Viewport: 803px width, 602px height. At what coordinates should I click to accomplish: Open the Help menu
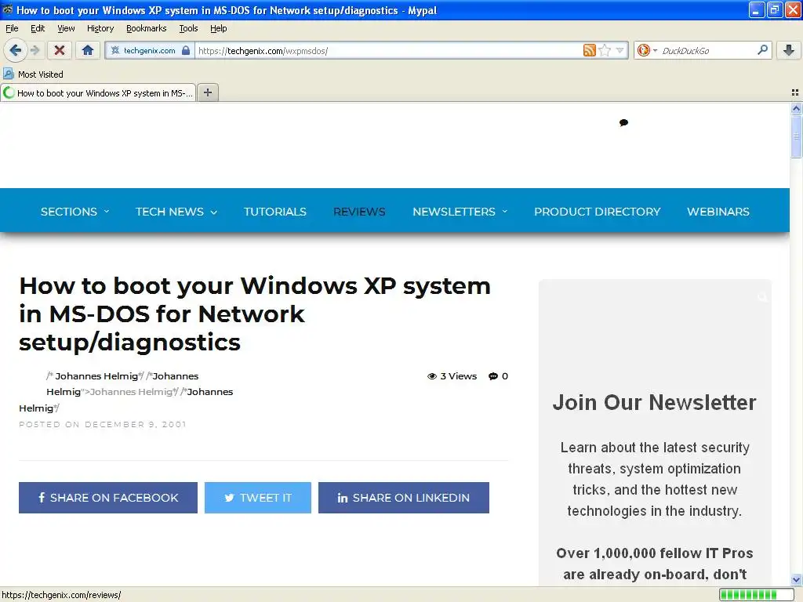point(218,28)
